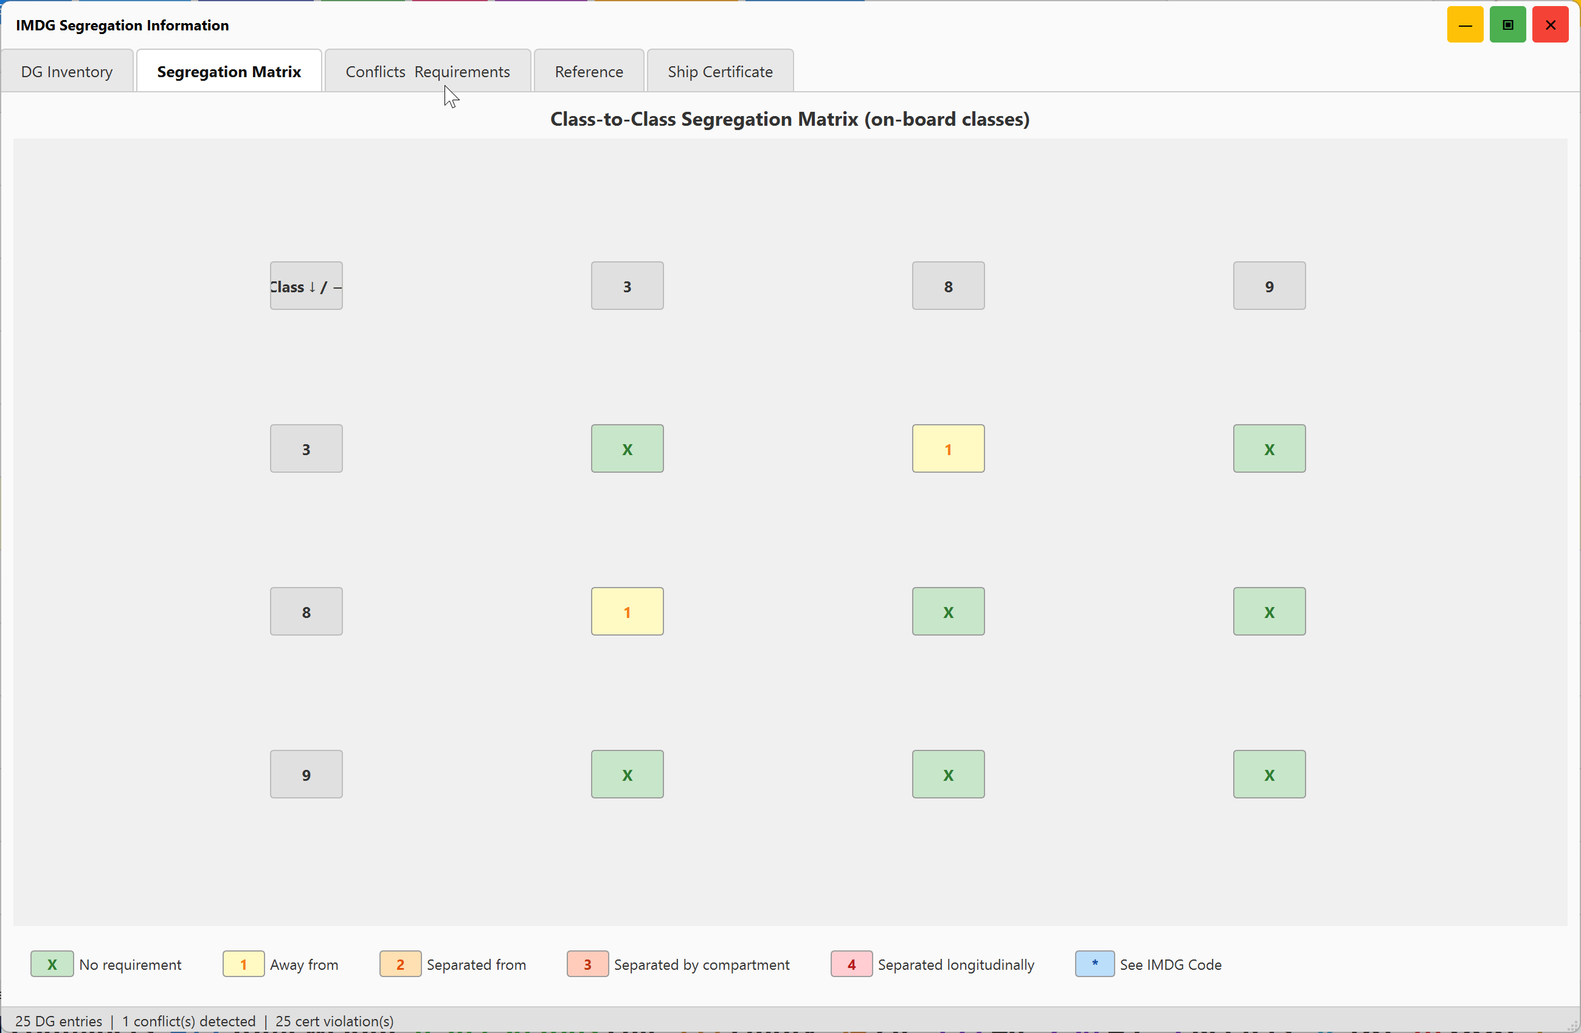Screen dimensions: 1581x1033
Task: Select column header for class 3
Action: tap(627, 286)
